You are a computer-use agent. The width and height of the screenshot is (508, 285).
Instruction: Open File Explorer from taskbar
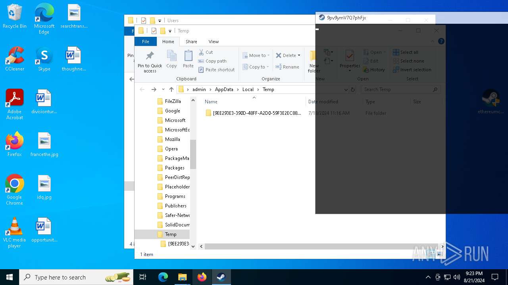tap(182, 277)
